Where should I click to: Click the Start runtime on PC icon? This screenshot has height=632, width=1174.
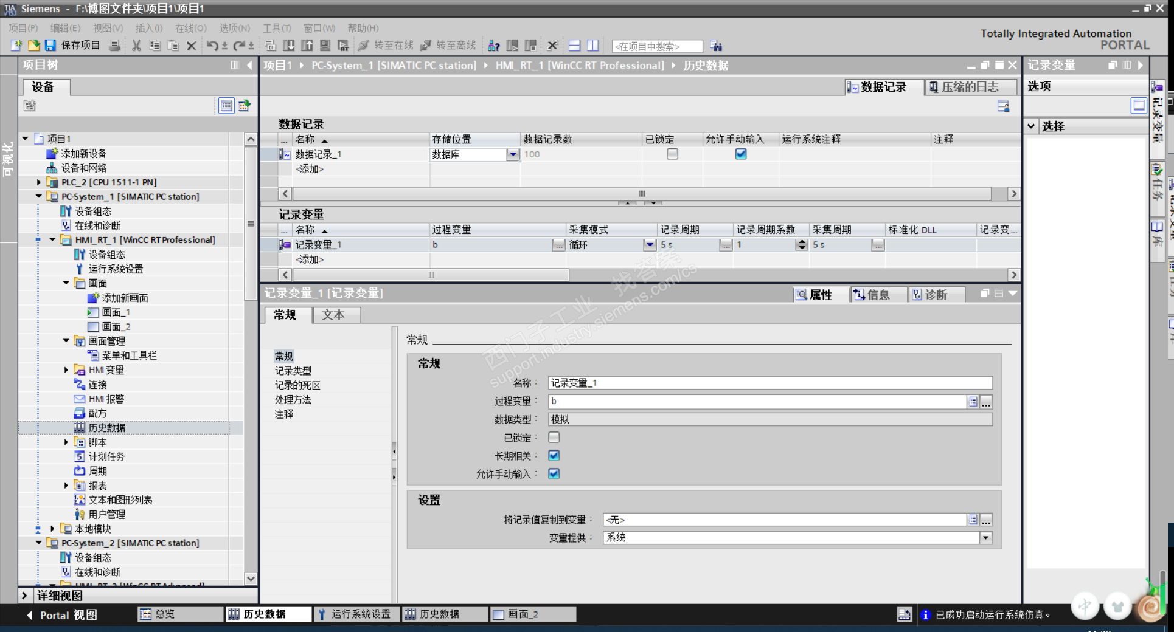(x=343, y=46)
